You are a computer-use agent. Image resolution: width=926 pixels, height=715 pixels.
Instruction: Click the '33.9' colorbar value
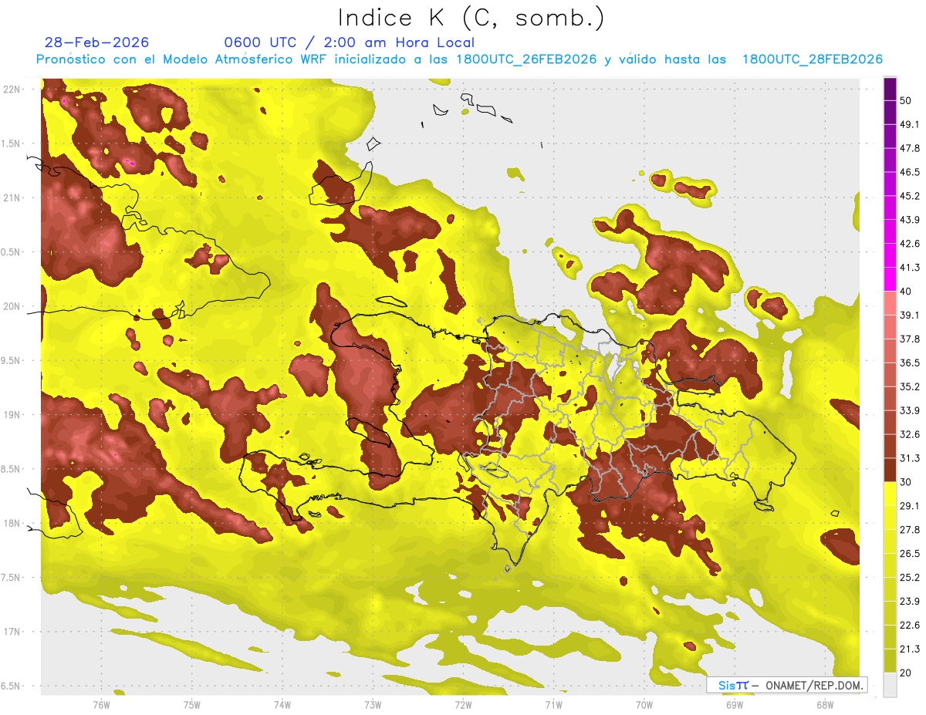910,410
